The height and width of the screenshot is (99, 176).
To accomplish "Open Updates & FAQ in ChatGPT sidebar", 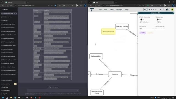I will [x=9, y=90].
